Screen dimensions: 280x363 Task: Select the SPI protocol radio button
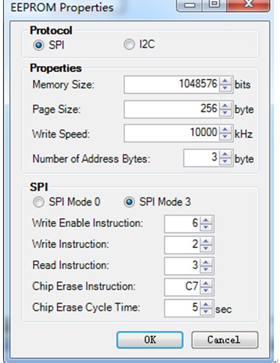pos(38,45)
